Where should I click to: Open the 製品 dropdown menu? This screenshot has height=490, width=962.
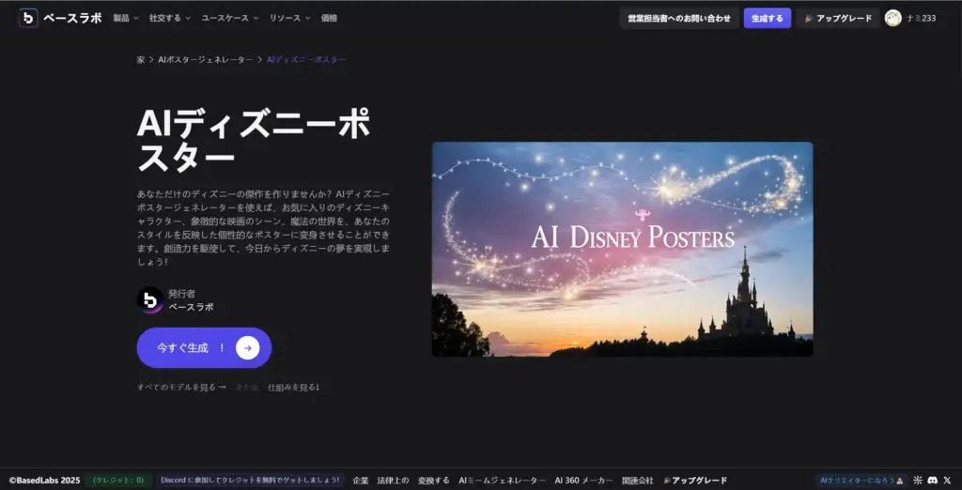coord(125,19)
